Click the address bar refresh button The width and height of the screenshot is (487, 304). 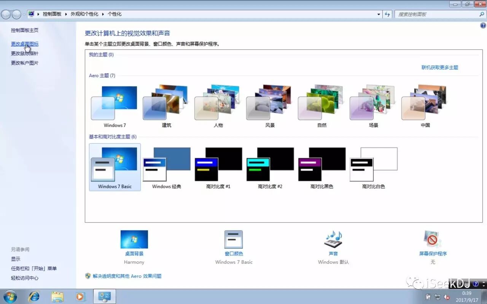[x=387, y=14]
